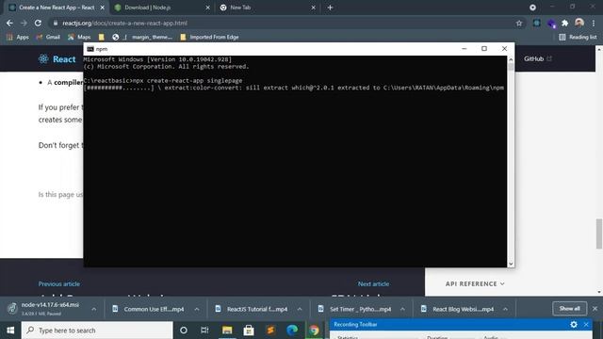Go forward using the browser forward arrow
Viewport: 603px width, 339px height.
click(24, 23)
